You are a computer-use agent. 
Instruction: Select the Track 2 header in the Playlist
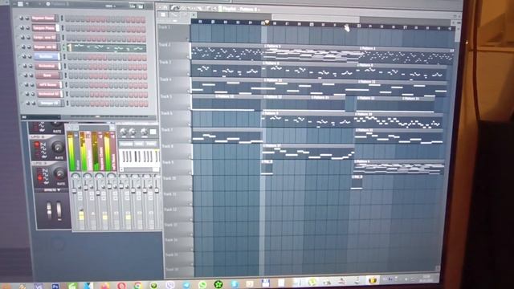pos(174,50)
